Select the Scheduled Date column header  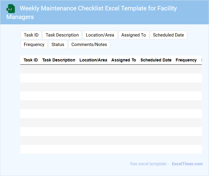(156, 60)
